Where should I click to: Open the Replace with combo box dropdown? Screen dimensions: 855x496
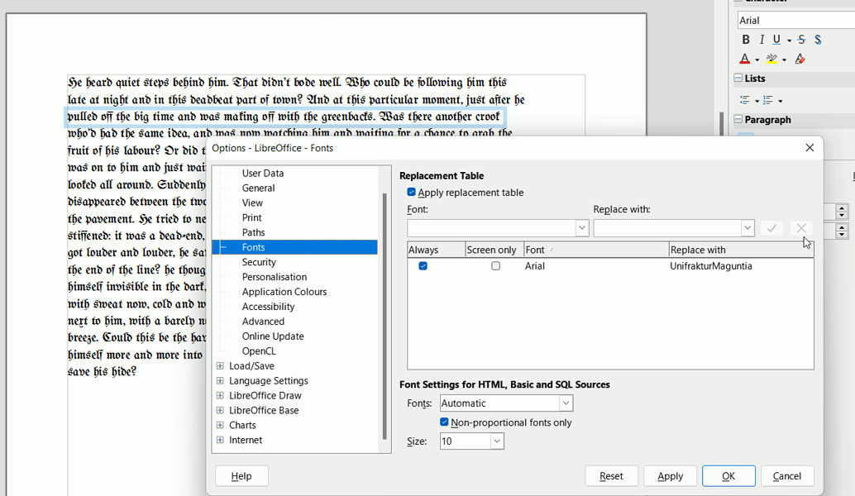[748, 228]
